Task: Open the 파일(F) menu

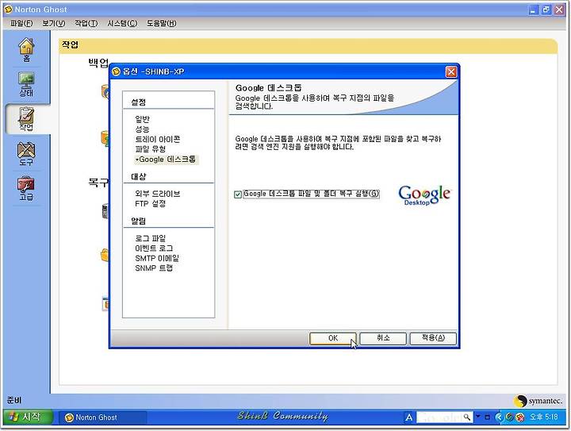Action: pyautogui.click(x=21, y=23)
